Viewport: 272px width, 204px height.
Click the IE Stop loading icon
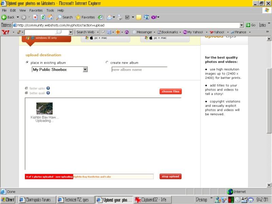point(35,17)
